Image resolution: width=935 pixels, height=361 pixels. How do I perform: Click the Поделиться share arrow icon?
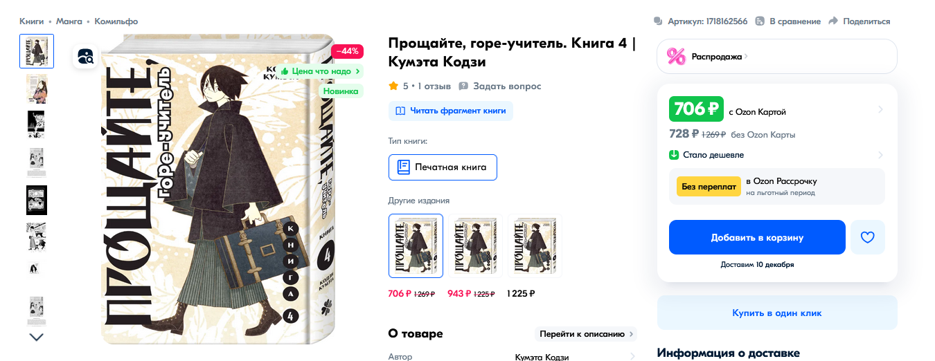click(x=833, y=21)
